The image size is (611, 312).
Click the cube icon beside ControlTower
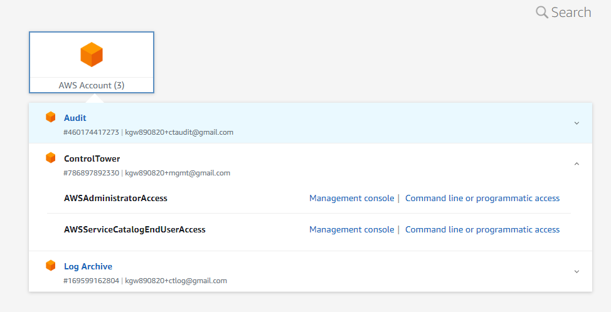coord(50,158)
